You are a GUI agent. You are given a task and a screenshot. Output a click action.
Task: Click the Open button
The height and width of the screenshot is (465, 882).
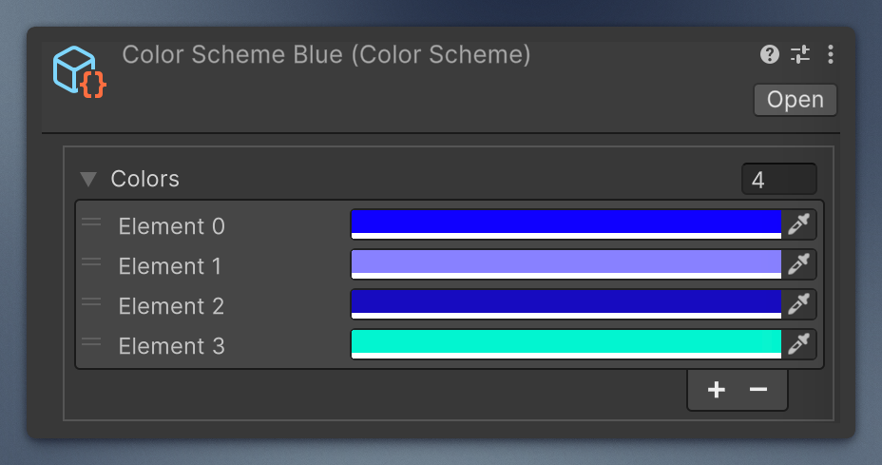coord(795,100)
